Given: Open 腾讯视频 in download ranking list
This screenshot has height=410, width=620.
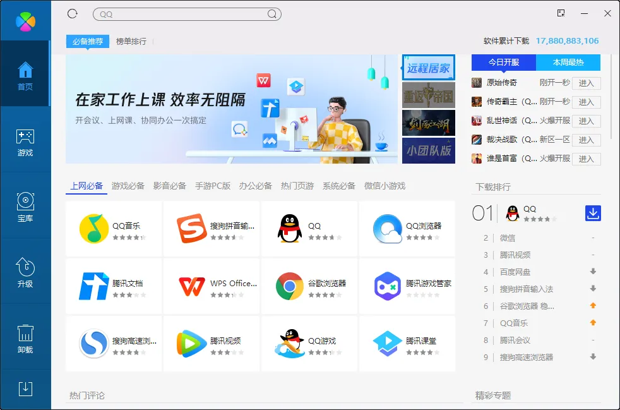Looking at the screenshot, I should point(515,255).
